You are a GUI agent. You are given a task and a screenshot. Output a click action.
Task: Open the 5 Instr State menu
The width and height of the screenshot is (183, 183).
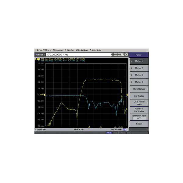click(x=95, y=50)
